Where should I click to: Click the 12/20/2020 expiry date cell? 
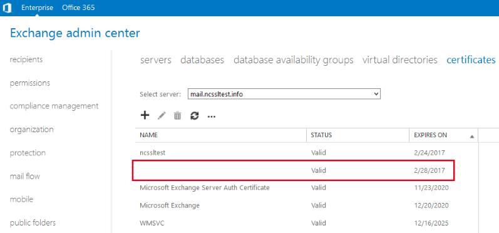tap(431, 205)
